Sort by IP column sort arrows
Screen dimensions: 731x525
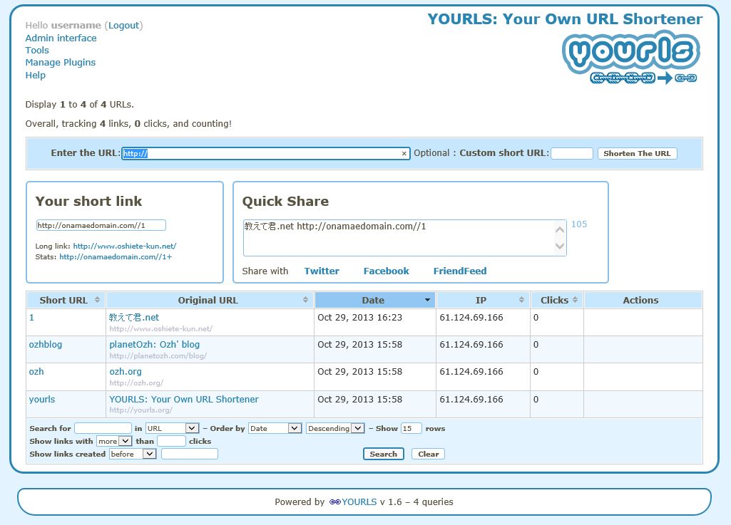(x=521, y=300)
